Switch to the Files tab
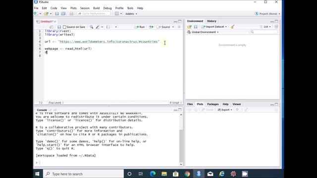Viewport: 317px width, 178px height. 190,104
